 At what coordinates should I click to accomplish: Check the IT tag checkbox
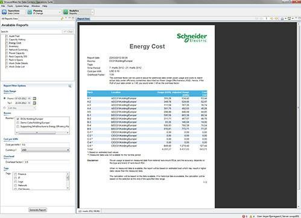(16, 178)
